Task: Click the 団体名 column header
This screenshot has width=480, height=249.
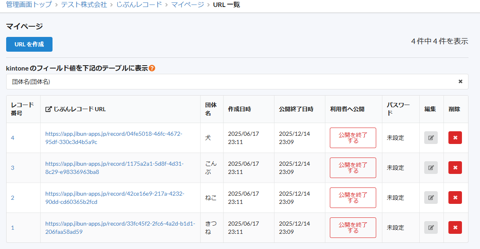Action: 211,109
